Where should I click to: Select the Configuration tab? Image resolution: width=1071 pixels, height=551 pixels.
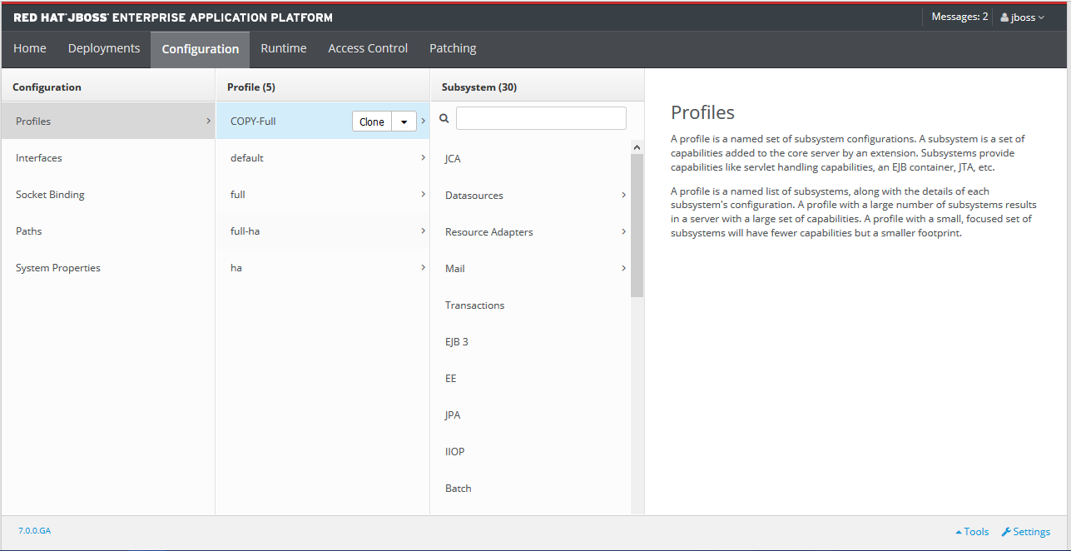200,49
